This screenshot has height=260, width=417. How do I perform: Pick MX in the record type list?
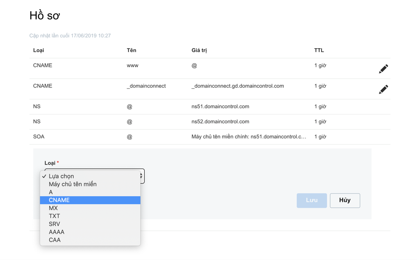pyautogui.click(x=90, y=208)
